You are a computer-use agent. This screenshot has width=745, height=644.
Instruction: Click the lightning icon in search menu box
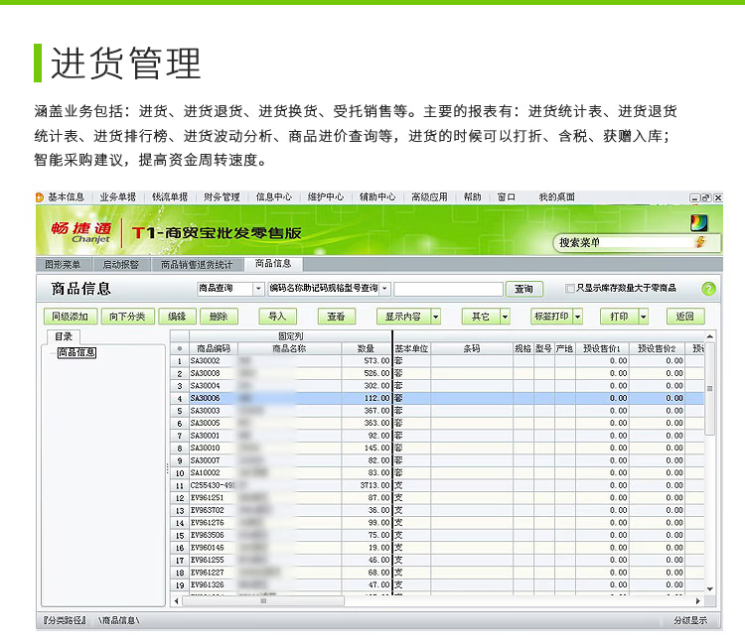(701, 242)
